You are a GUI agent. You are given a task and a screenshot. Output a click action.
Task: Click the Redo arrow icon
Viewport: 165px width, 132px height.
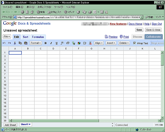[9, 43]
